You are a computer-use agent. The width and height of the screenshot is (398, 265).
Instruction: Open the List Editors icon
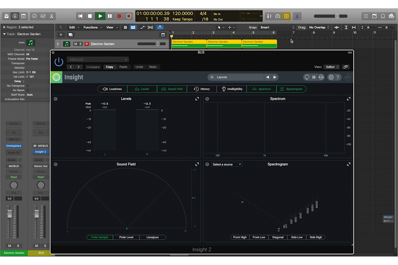pyautogui.click(x=366, y=16)
